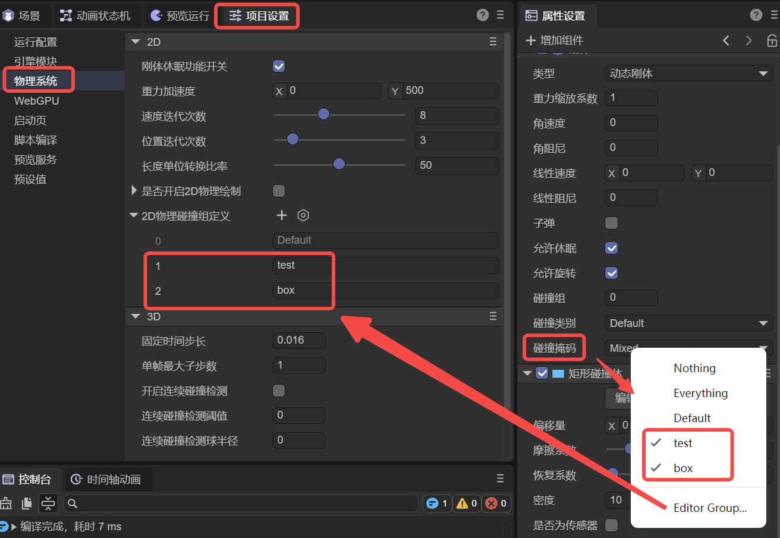Click the gravity Y input field showing 500

pos(449,90)
